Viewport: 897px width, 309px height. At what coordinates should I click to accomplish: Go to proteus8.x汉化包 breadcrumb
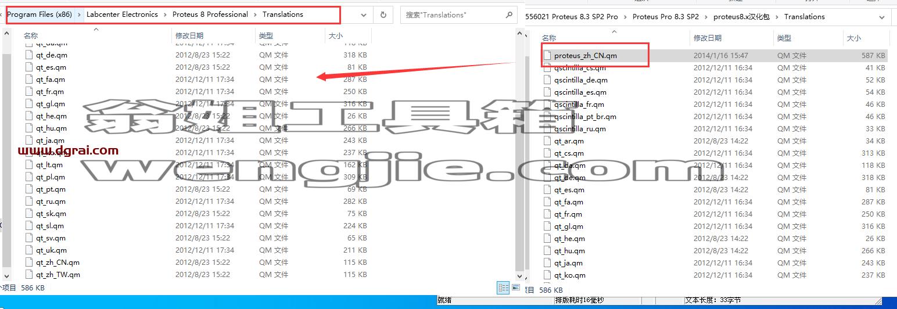pos(742,17)
